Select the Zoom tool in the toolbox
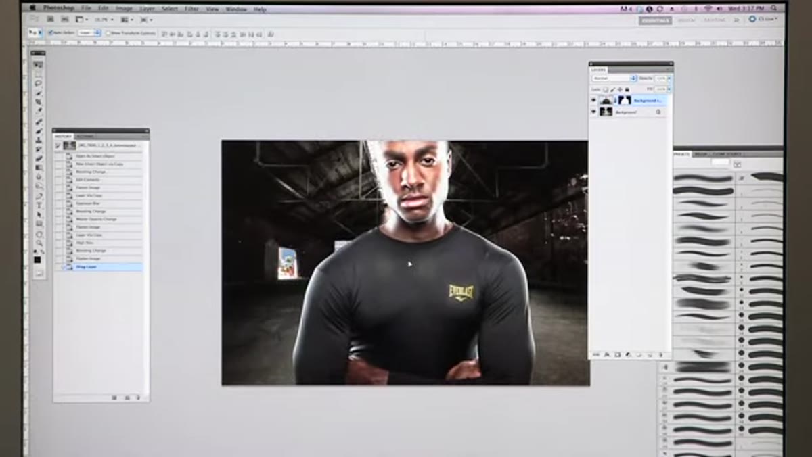Image resolution: width=812 pixels, height=457 pixels. 38,243
